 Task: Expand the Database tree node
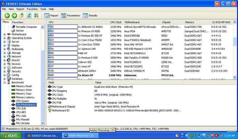pyautogui.click(x=4, y=79)
